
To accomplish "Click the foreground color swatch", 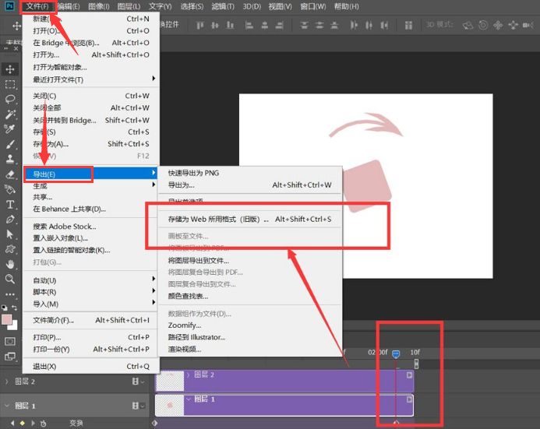I will tap(7, 320).
